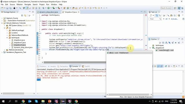Viewport: 185px width, 104px height.
Task: Click the New Java Class green icon
Action: coord(68,8)
